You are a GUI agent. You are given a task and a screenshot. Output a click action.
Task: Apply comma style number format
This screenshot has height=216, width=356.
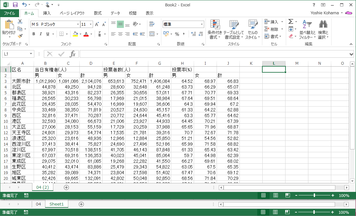184,34
